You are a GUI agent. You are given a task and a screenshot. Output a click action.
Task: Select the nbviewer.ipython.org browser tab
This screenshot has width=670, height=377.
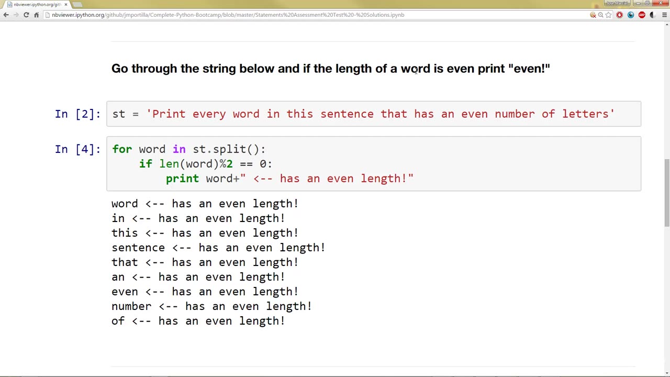click(x=37, y=4)
